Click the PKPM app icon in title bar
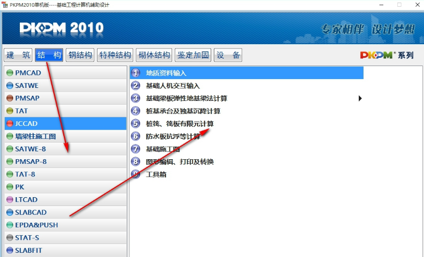This screenshot has width=424, height=257. [x=5, y=5]
